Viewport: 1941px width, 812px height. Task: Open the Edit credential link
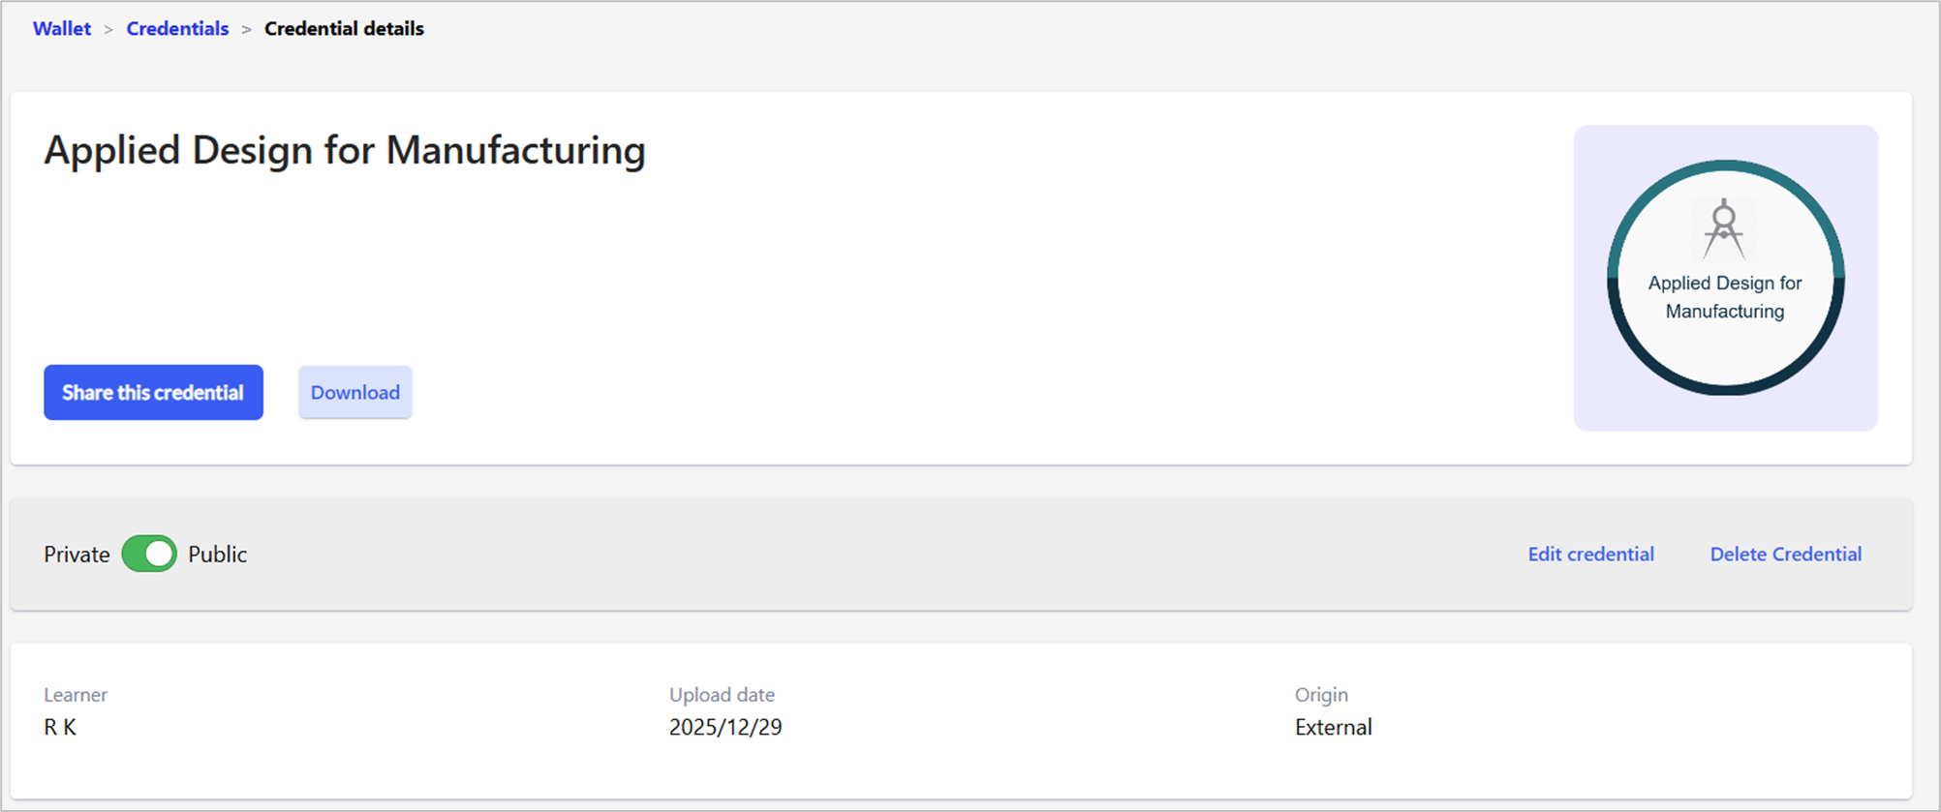[x=1590, y=554]
